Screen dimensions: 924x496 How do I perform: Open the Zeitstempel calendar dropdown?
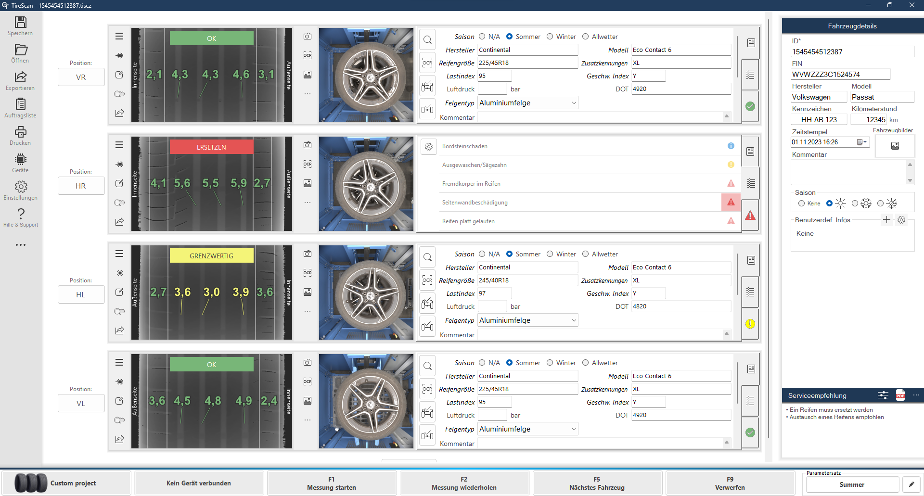[x=862, y=142]
